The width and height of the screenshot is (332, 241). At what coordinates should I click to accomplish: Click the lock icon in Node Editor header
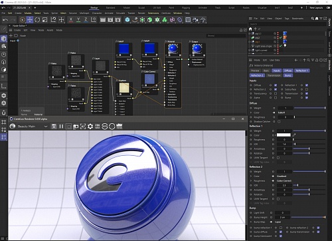pyautogui.click(x=241, y=30)
